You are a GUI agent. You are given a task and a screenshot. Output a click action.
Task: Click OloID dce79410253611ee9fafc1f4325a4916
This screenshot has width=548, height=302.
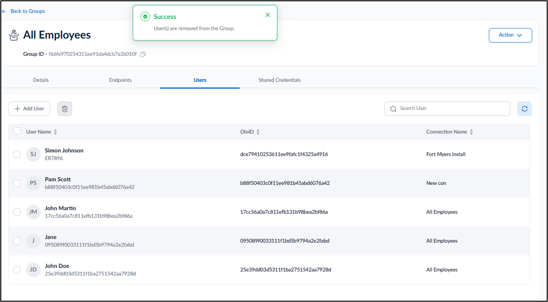pos(284,154)
